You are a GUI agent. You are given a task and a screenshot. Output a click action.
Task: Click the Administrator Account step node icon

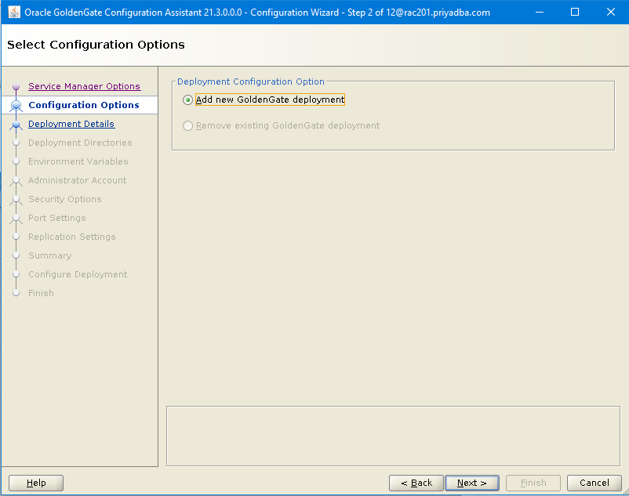[16, 181]
